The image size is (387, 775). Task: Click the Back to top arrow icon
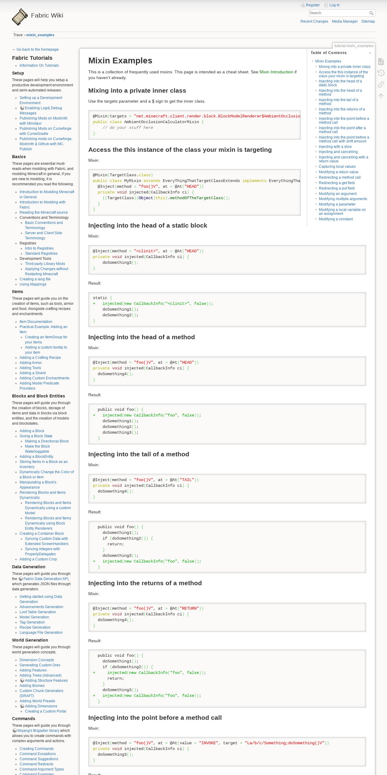381,96
